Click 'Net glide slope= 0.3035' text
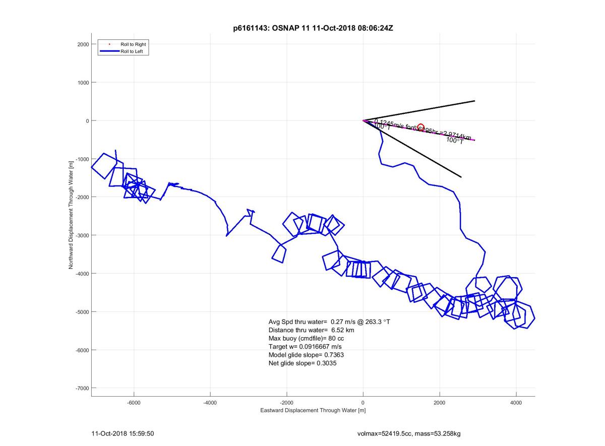The image size is (605, 446). tap(302, 363)
